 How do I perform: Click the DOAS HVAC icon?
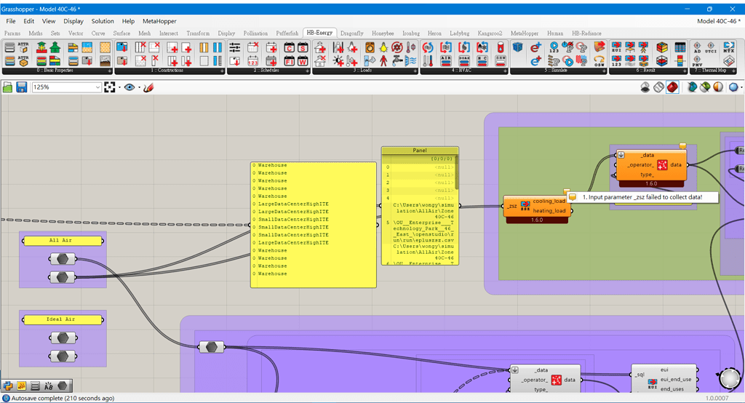click(x=464, y=60)
